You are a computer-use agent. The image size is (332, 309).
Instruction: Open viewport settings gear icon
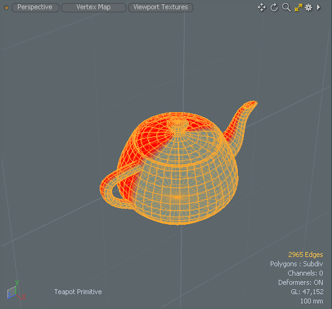(x=308, y=7)
